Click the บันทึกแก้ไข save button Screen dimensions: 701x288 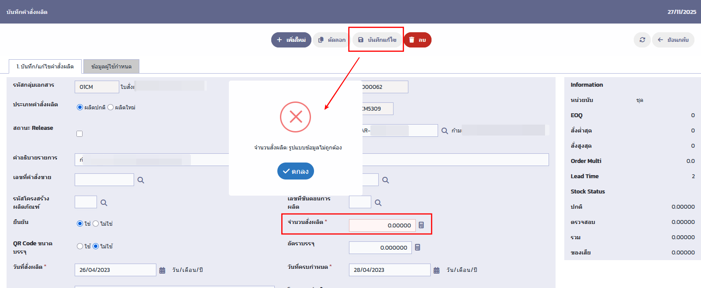pos(377,40)
